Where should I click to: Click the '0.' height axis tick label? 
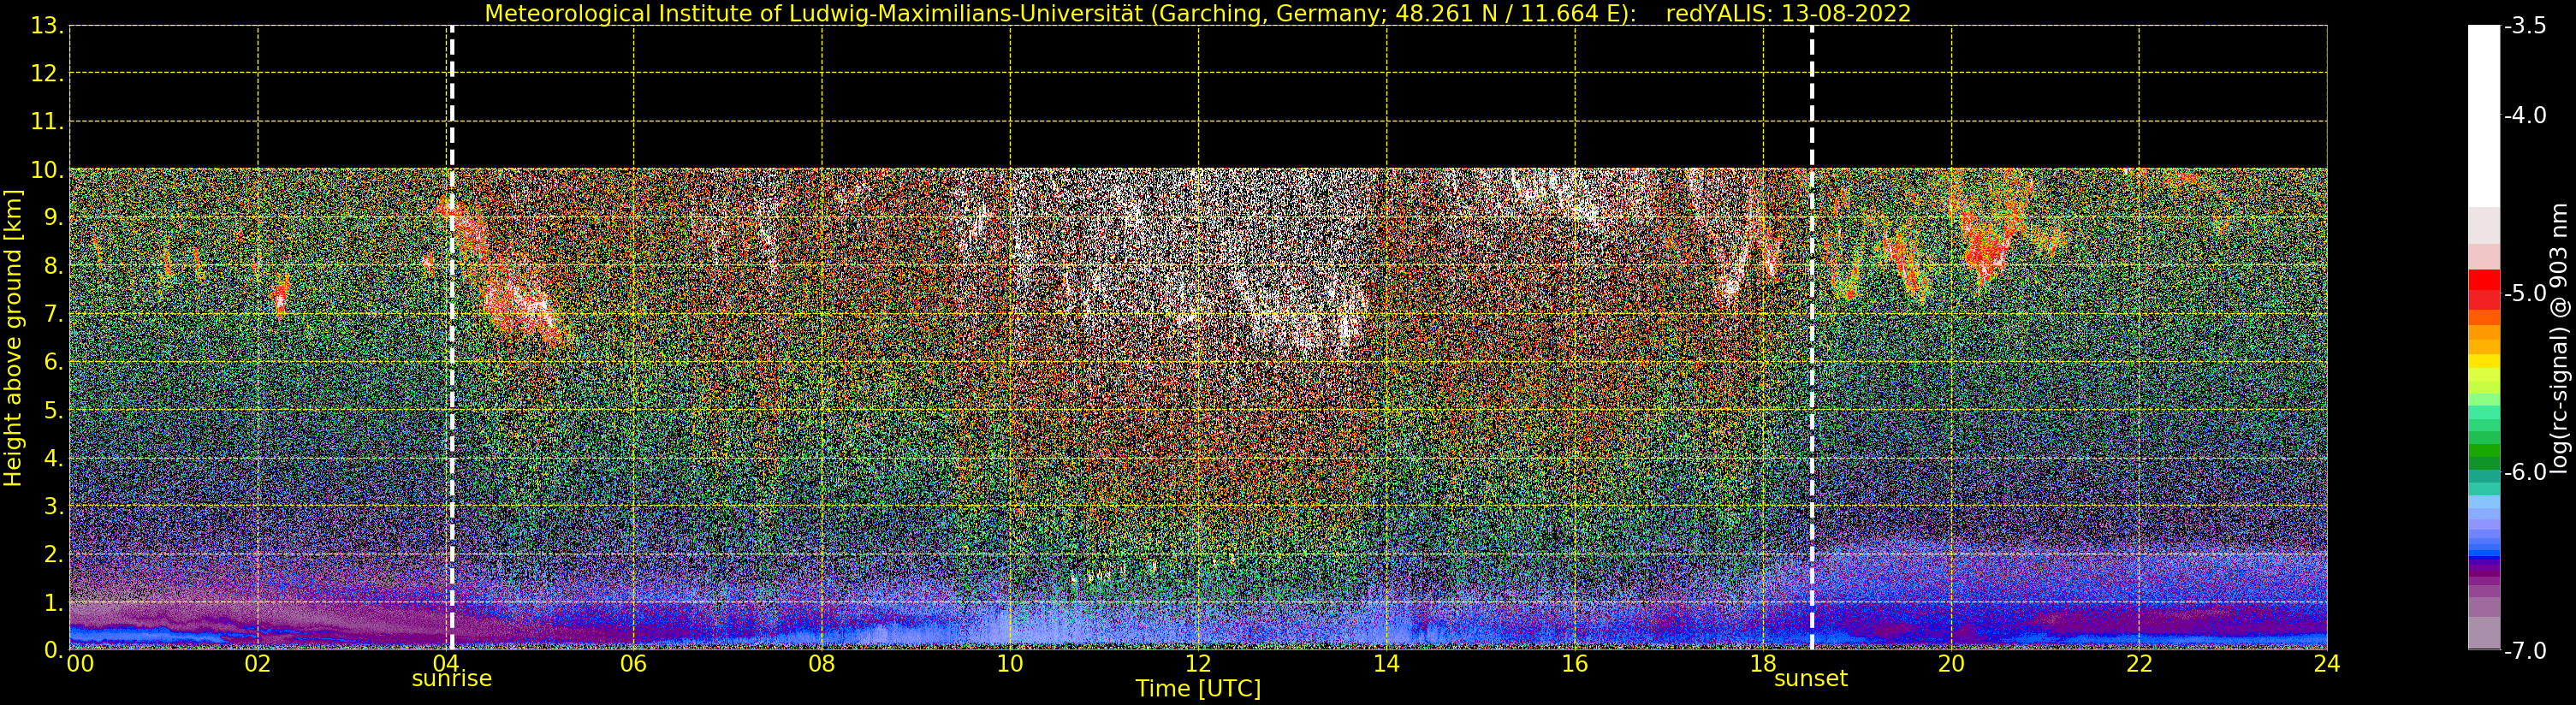pyautogui.click(x=54, y=650)
